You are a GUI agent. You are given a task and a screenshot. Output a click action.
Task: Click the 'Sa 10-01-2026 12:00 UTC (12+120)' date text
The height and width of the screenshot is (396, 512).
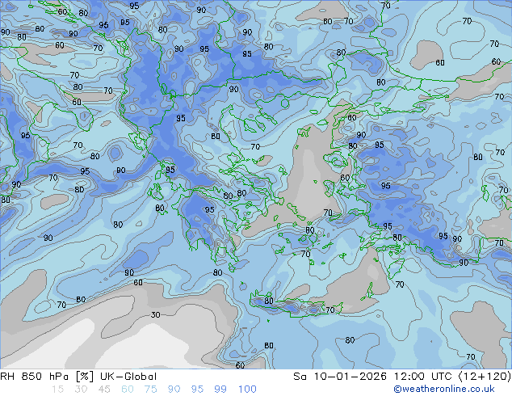pyautogui.click(x=402, y=377)
